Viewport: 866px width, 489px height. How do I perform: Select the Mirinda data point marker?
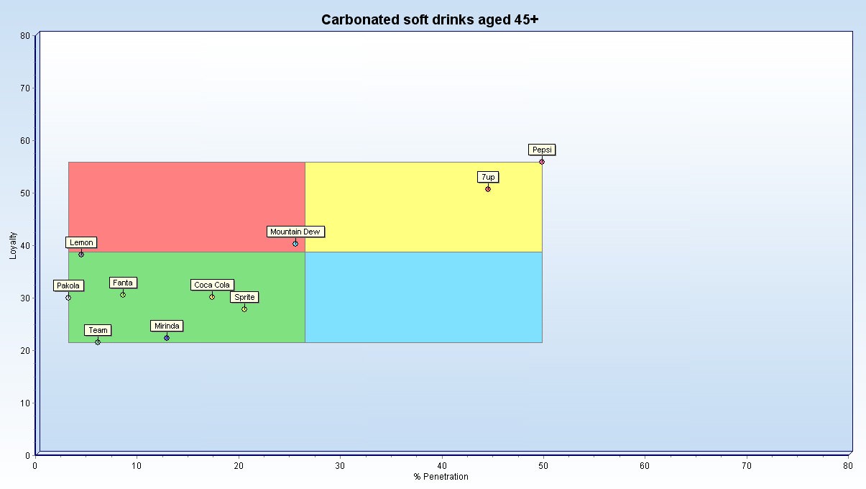point(167,338)
